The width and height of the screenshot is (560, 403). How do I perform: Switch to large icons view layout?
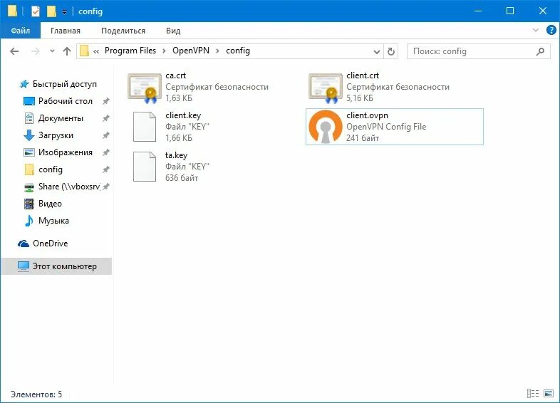549,393
